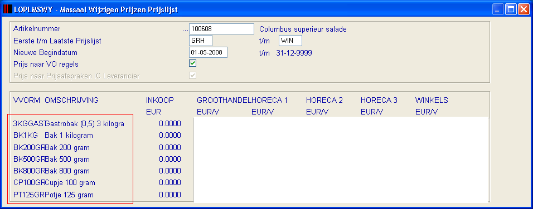
Task: Click the WINKELS column header
Action: (432, 100)
